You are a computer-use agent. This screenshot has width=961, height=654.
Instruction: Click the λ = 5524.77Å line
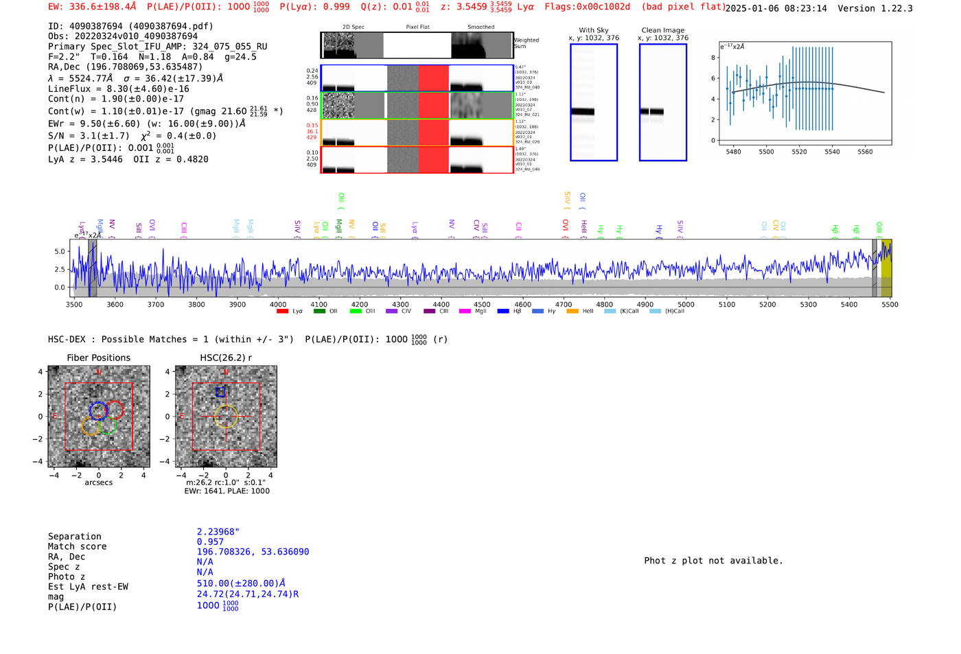tap(135, 78)
